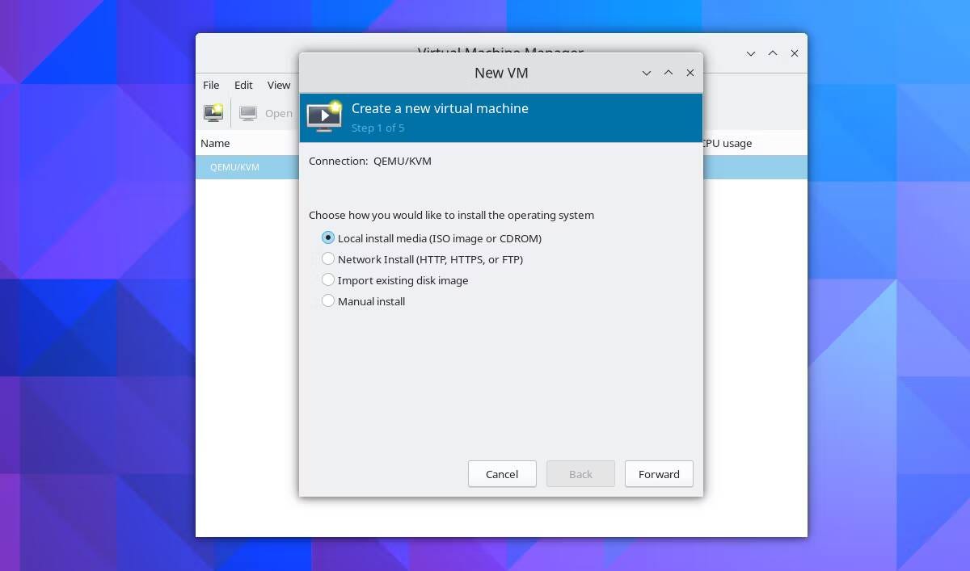The height and width of the screenshot is (571, 970).
Task: Click the roll-up chevron on New VM dialog
Action: pyautogui.click(x=668, y=73)
